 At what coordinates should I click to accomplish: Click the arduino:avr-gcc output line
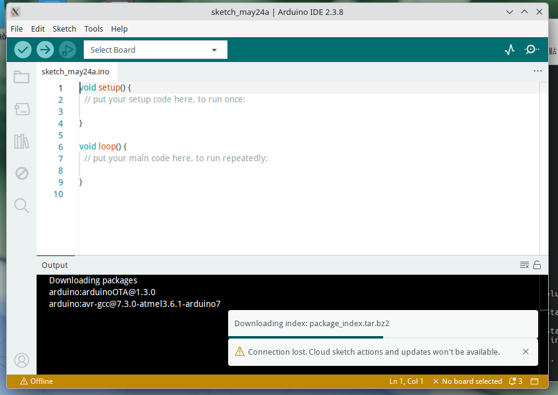click(135, 304)
